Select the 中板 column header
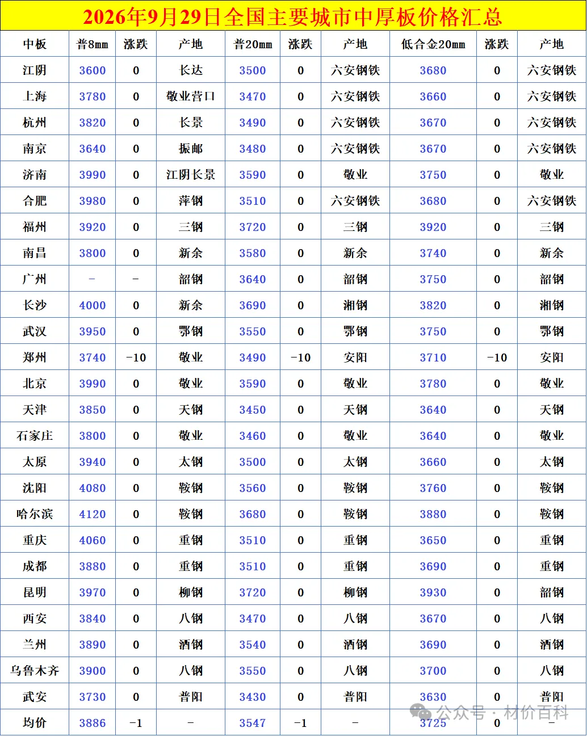587x736 pixels. pyautogui.click(x=35, y=44)
